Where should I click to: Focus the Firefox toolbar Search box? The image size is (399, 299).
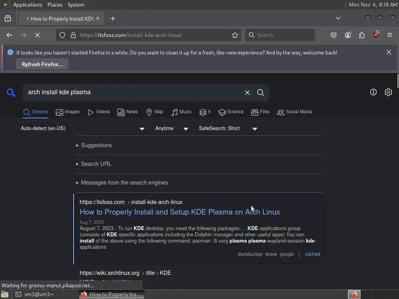tap(280, 35)
